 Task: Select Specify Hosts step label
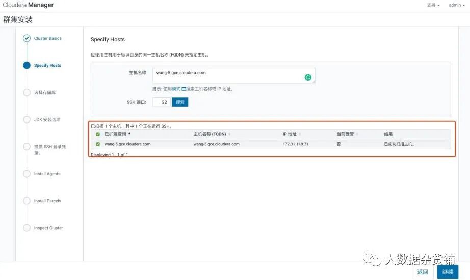[47, 65]
